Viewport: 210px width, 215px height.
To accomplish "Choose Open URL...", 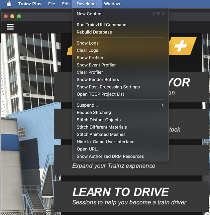I will coord(120,149).
